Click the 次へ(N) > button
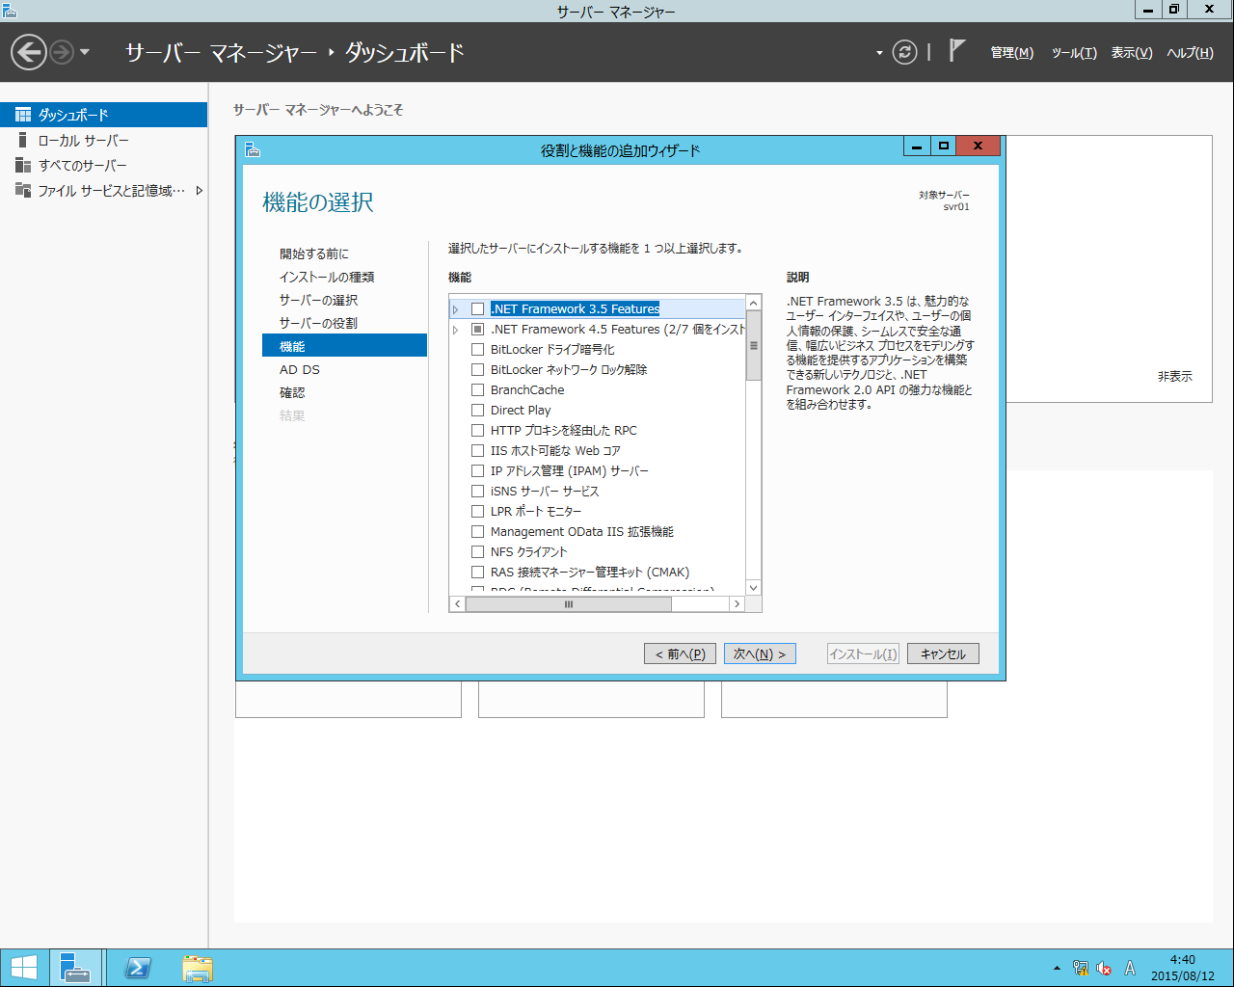 tap(760, 654)
